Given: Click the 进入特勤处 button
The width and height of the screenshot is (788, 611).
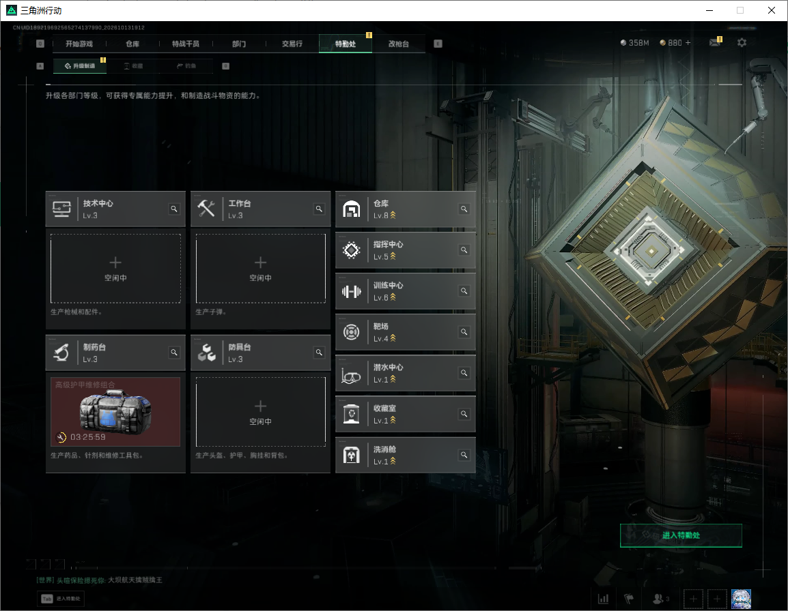Looking at the screenshot, I should pyautogui.click(x=681, y=535).
